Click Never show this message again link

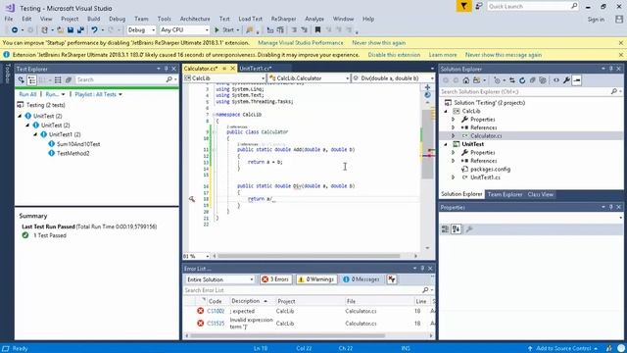[504, 55]
